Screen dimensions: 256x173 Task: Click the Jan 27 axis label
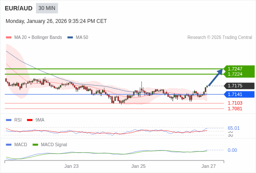coord(209,166)
